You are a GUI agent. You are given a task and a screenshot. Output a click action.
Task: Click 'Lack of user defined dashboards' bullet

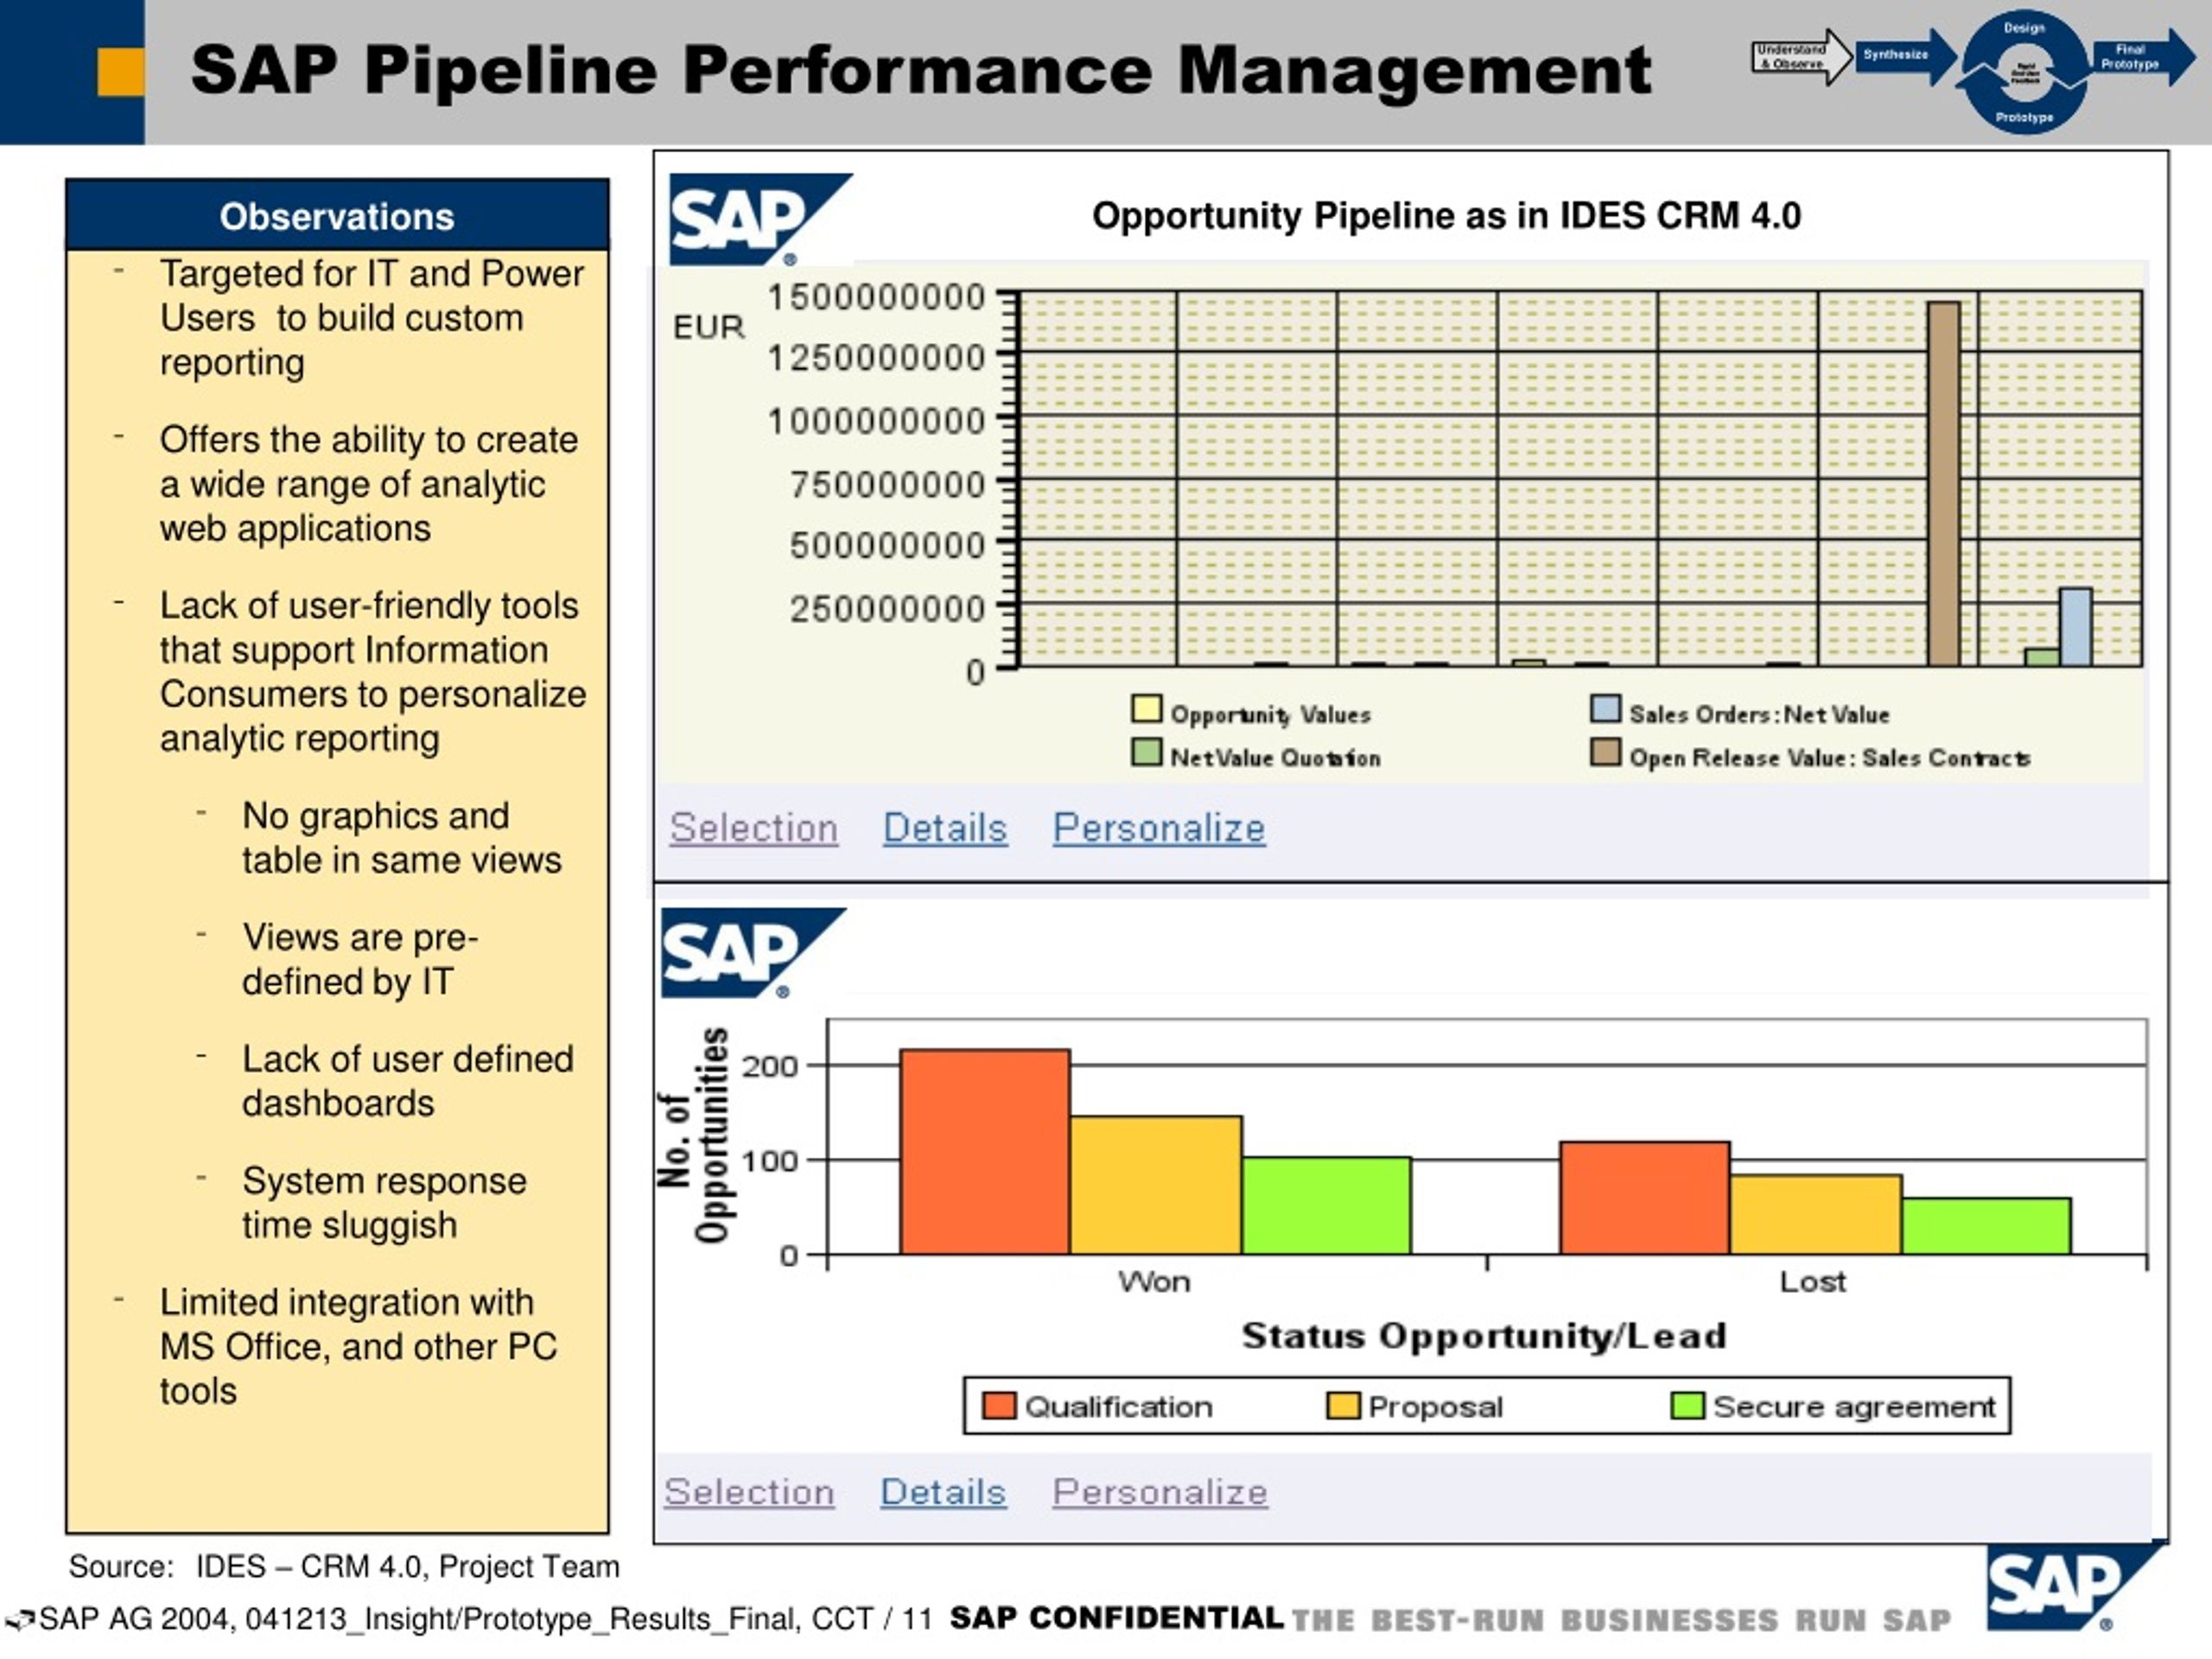pos(408,1081)
